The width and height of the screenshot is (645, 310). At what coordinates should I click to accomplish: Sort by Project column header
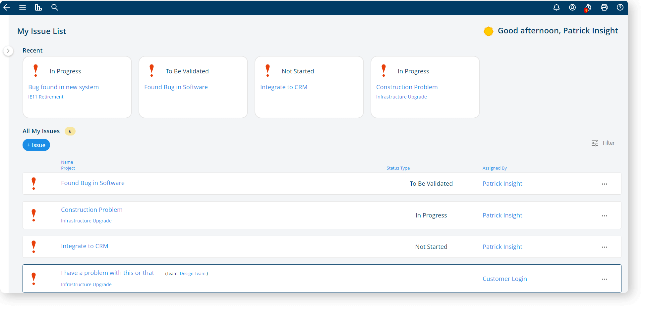68,168
